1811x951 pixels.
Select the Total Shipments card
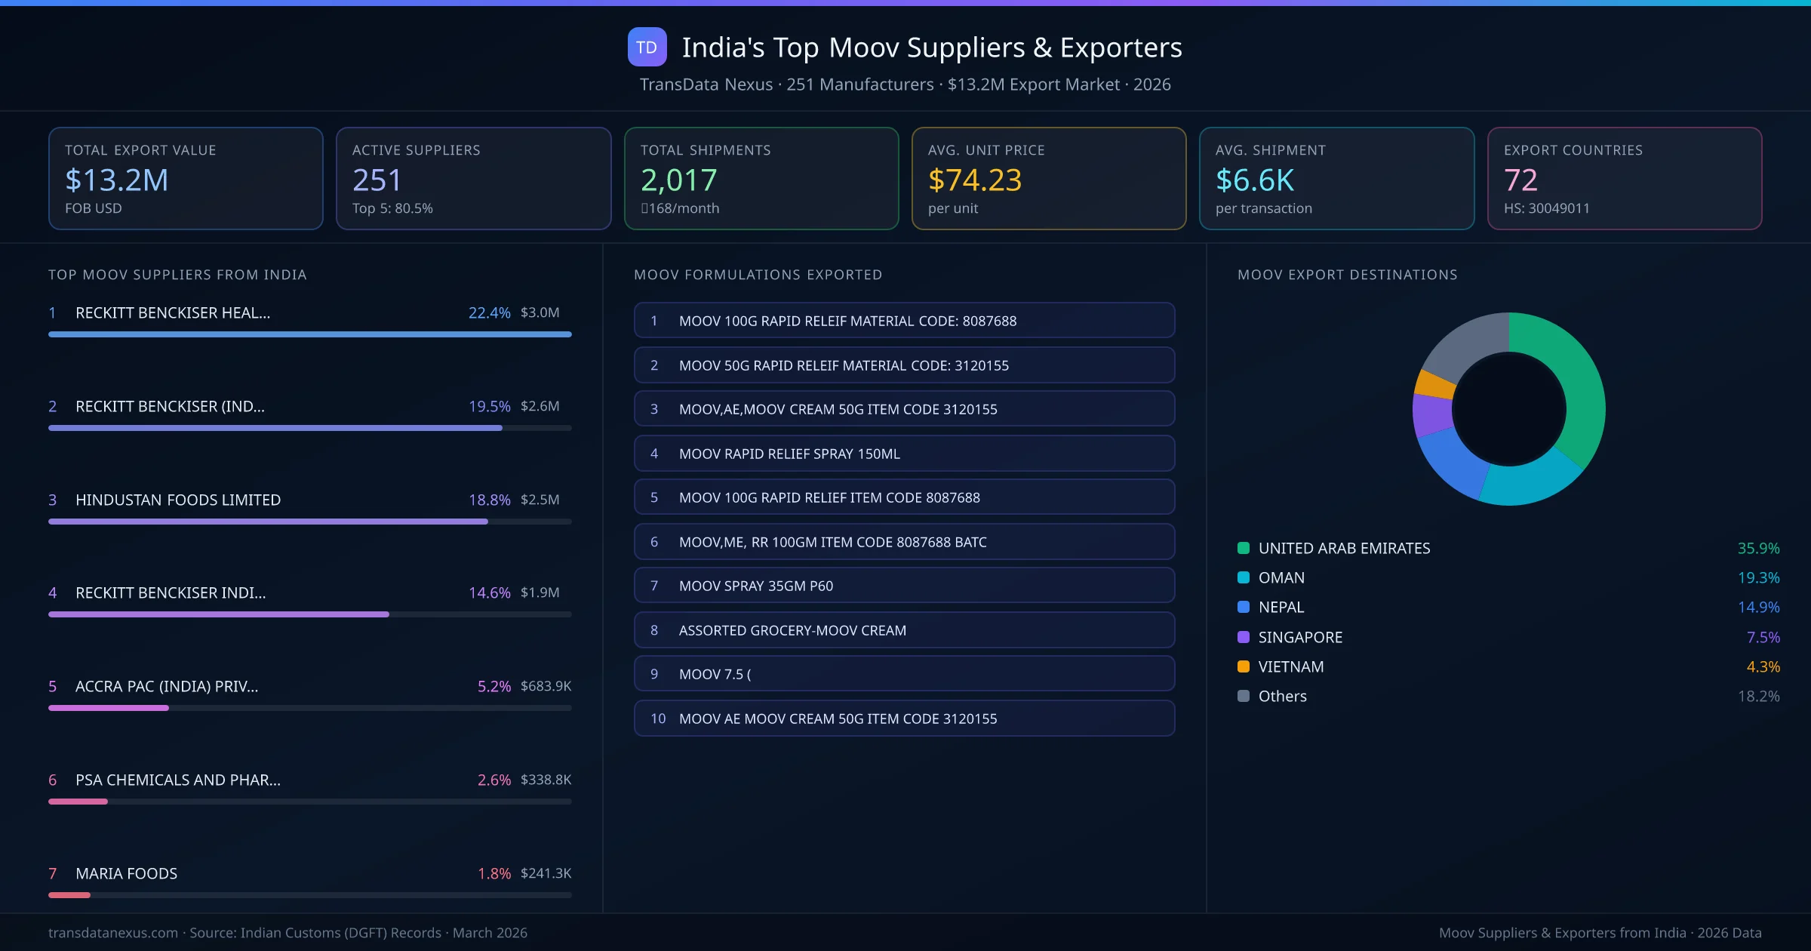pos(761,178)
